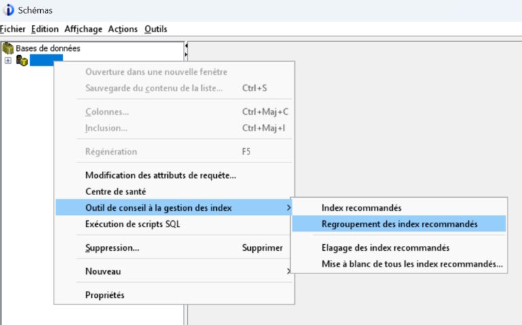The height and width of the screenshot is (325, 522).
Task: Open the Edition menu
Action: pos(45,29)
